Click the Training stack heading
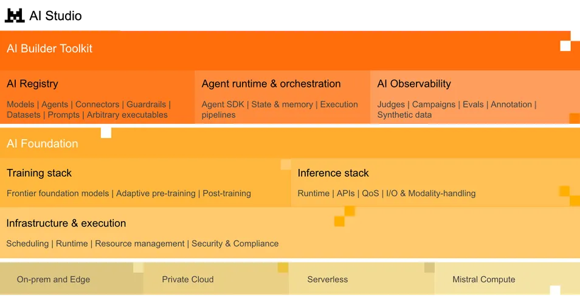Screen dimensions: 580x297 coord(39,173)
